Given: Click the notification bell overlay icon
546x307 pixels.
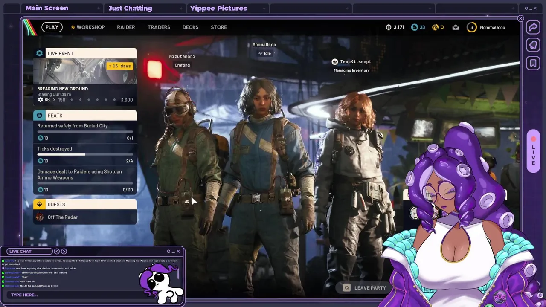Looking at the screenshot, I should (x=533, y=45).
